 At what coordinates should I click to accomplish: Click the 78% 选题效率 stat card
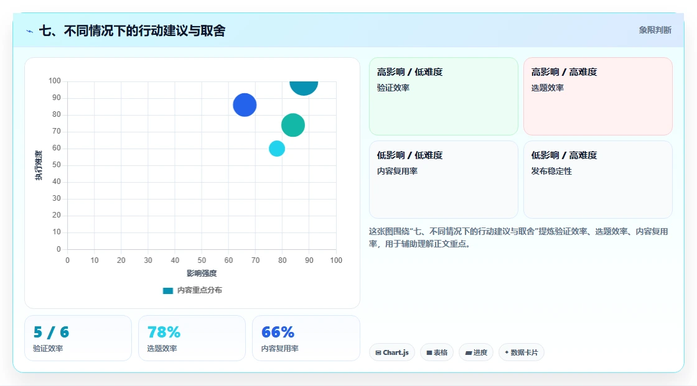pos(192,338)
